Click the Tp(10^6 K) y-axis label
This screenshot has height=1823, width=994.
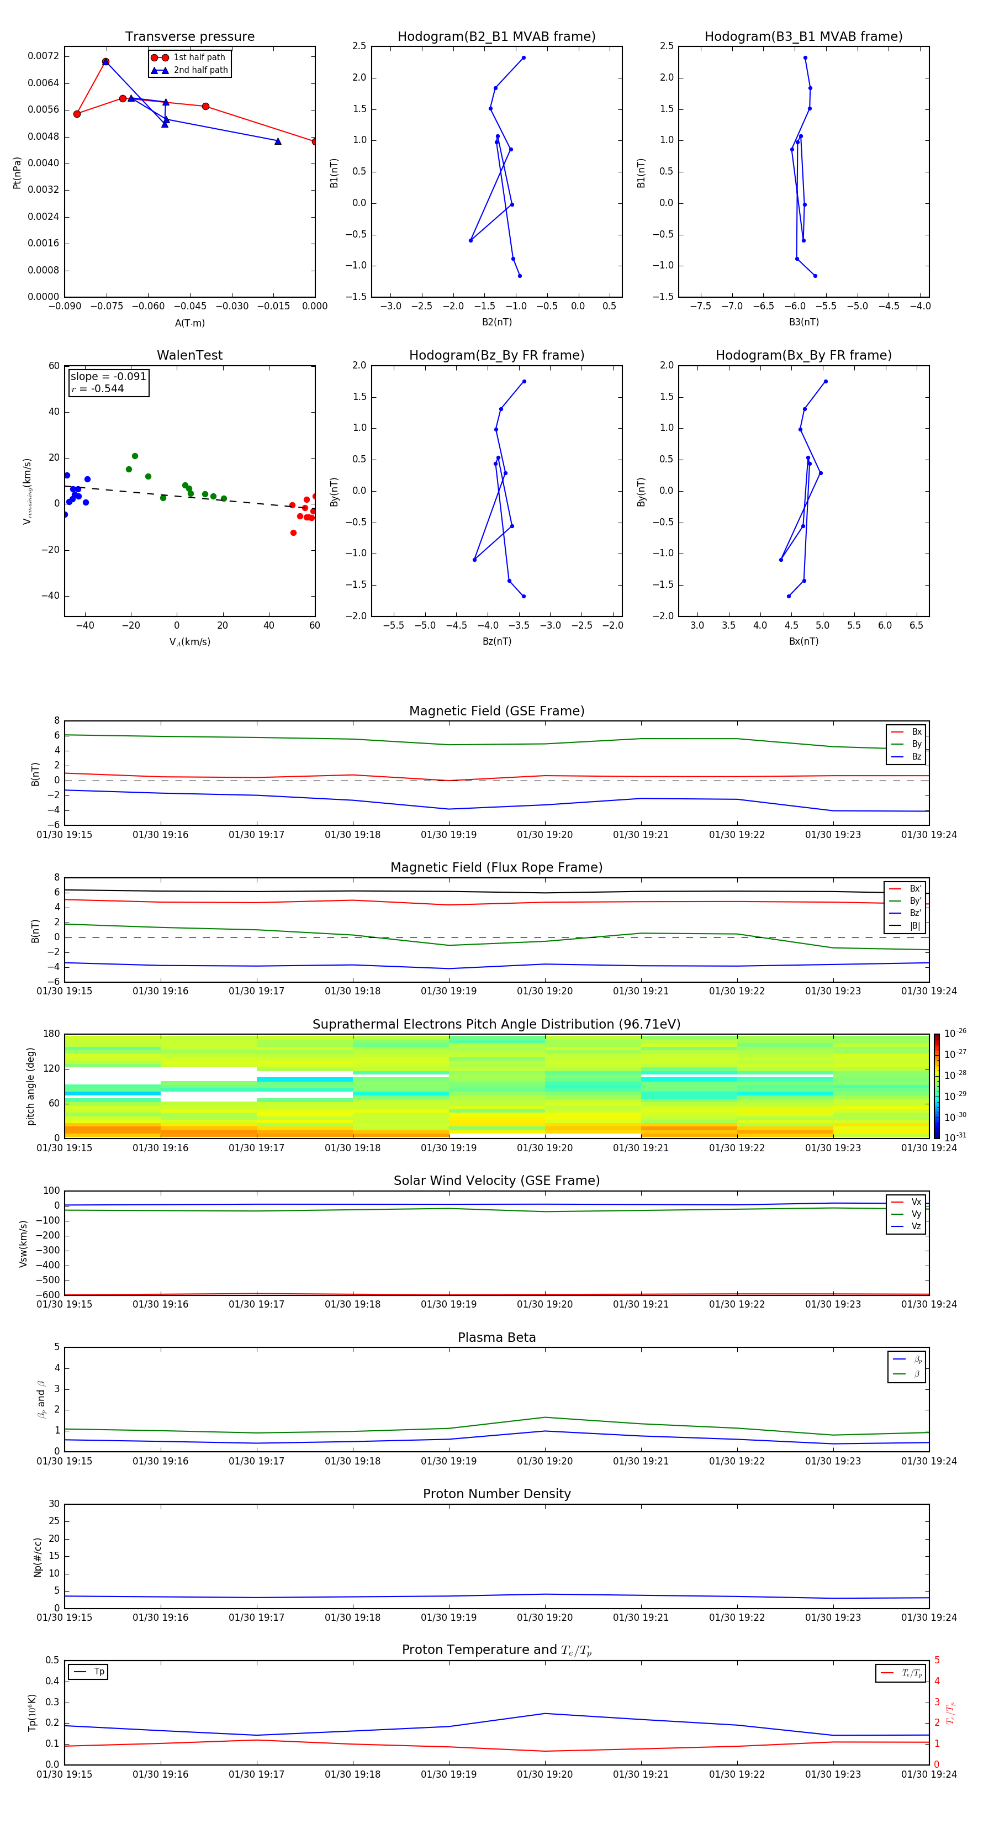pos(32,1713)
